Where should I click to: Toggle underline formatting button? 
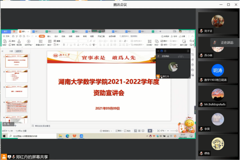click(71, 45)
